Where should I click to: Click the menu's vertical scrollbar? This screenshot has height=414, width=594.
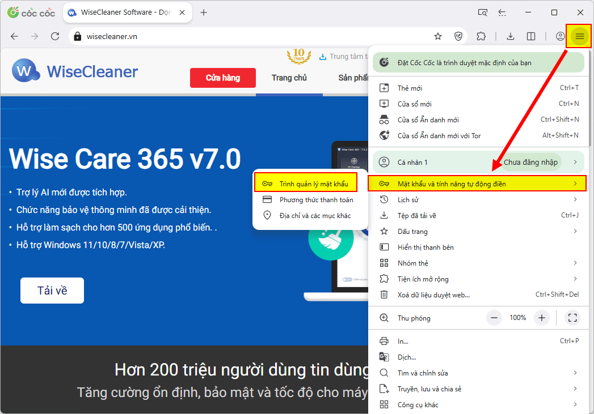(589, 99)
